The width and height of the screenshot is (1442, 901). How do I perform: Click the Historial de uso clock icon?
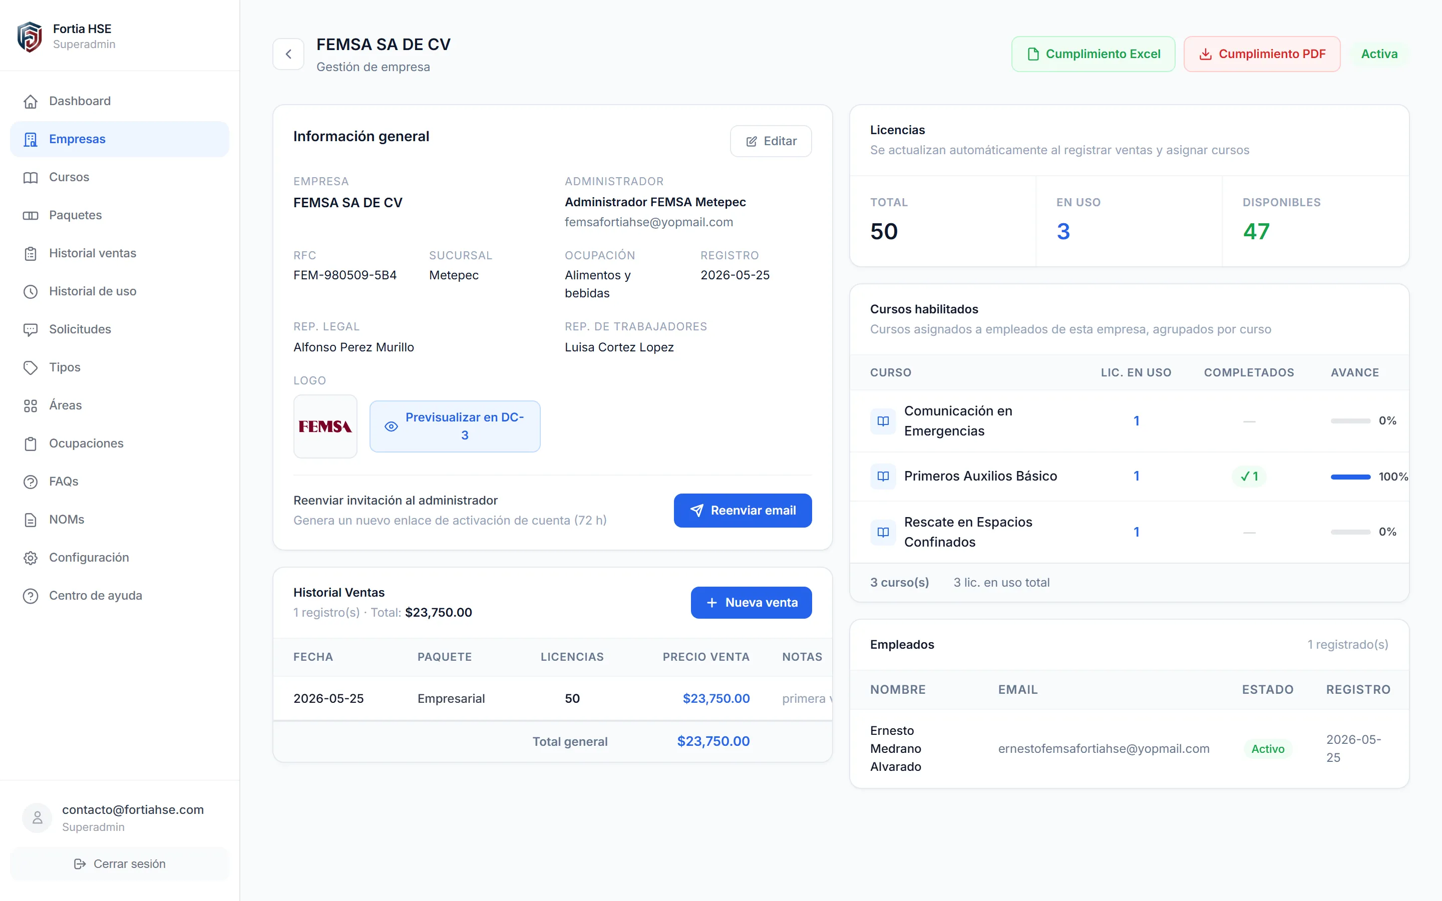tap(31, 292)
